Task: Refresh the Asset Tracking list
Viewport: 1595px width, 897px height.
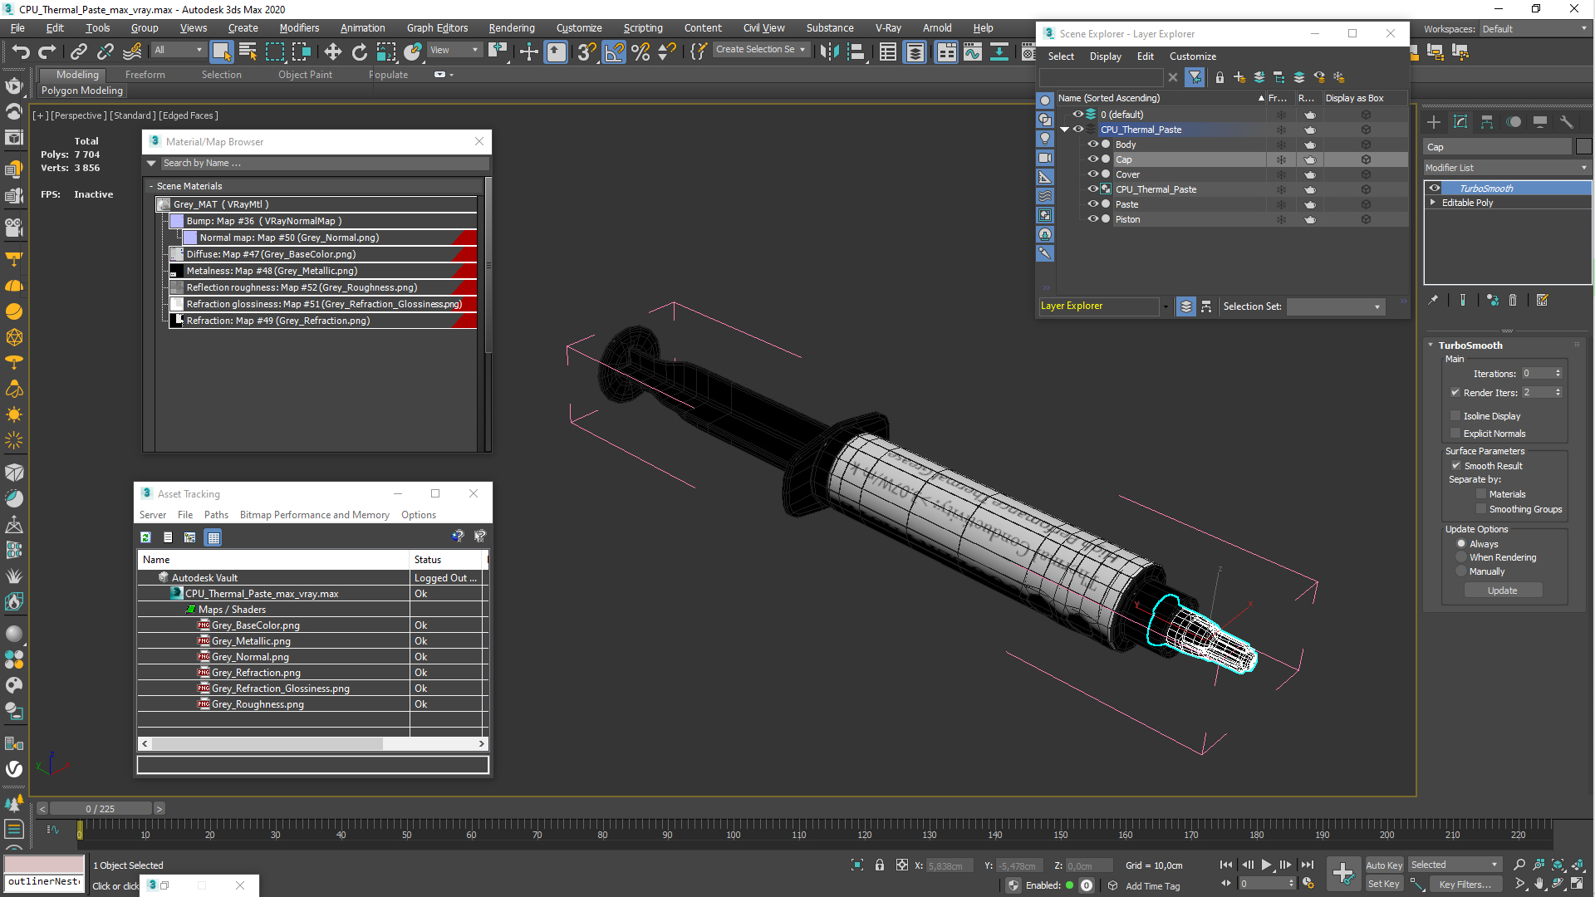Action: tap(145, 537)
